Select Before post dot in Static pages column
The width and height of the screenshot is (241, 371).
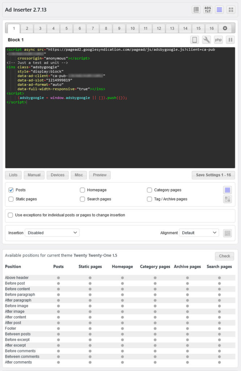click(x=90, y=283)
